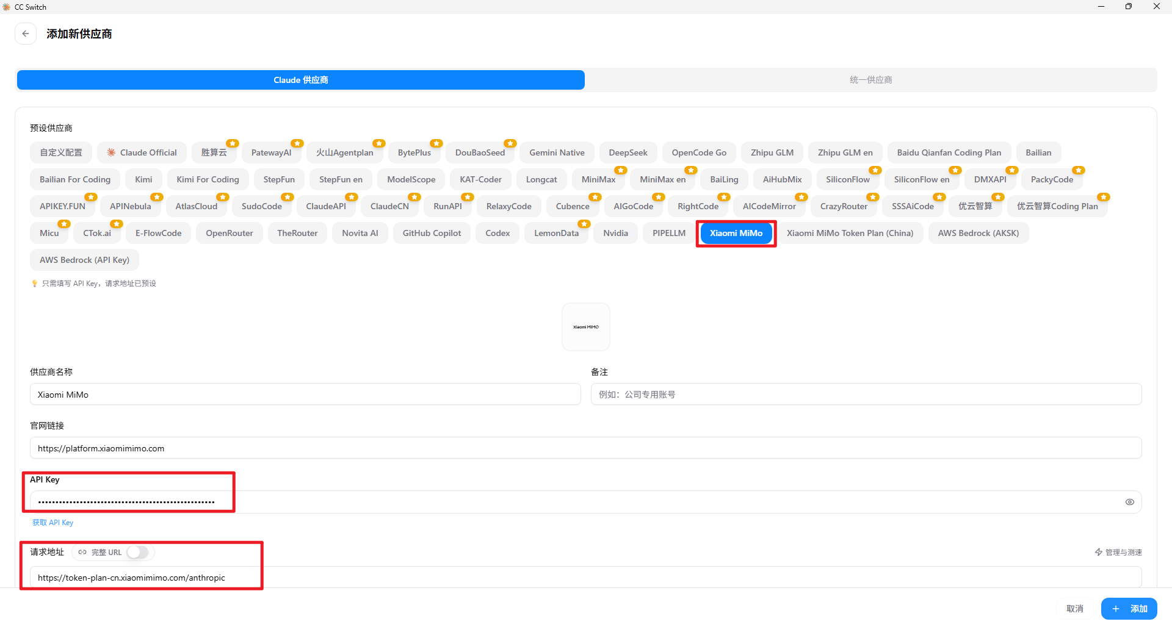Screen dimensions: 1172x627
Task: Toggle the 完整 URL switch
Action: 138,553
